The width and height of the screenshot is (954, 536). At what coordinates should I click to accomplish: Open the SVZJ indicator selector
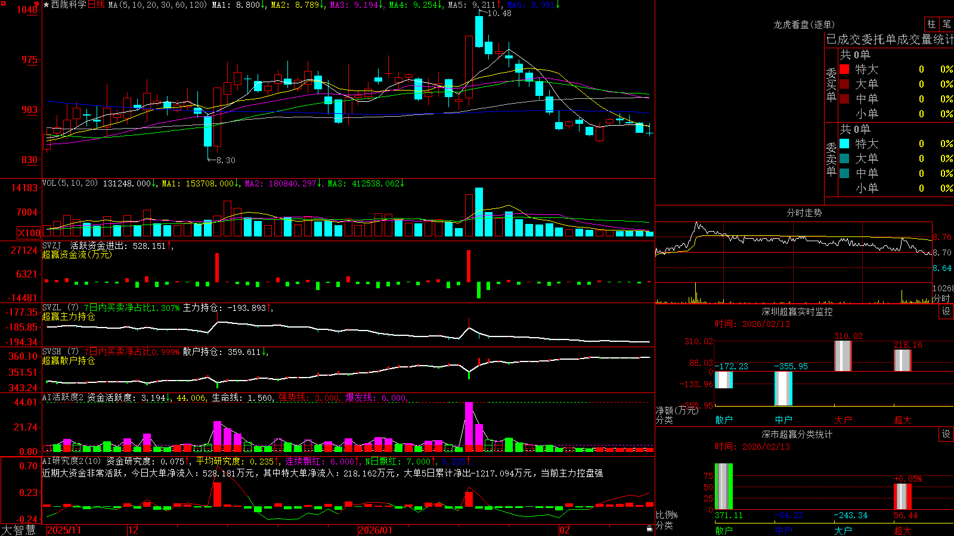(52, 246)
